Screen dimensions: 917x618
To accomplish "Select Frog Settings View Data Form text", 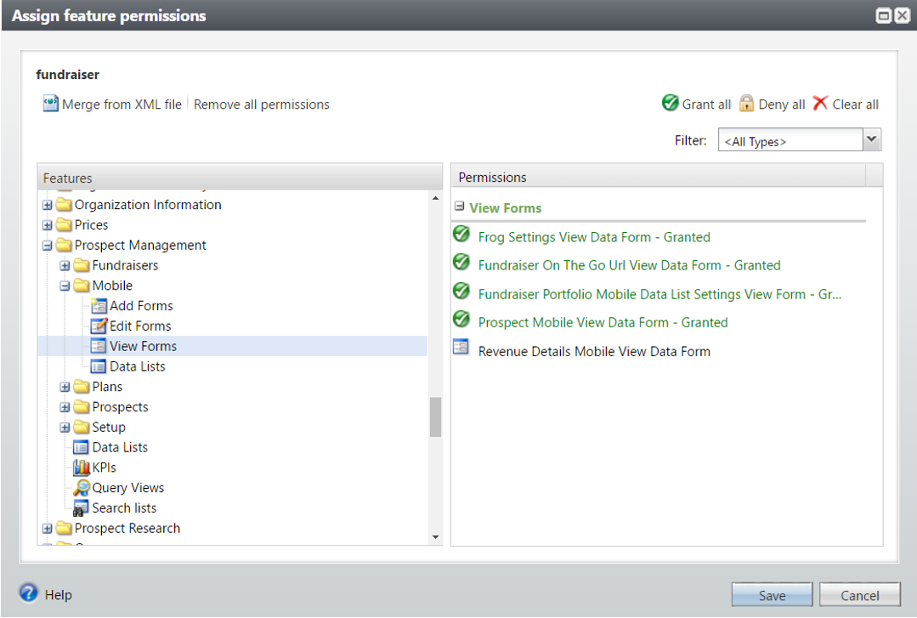I will point(594,237).
